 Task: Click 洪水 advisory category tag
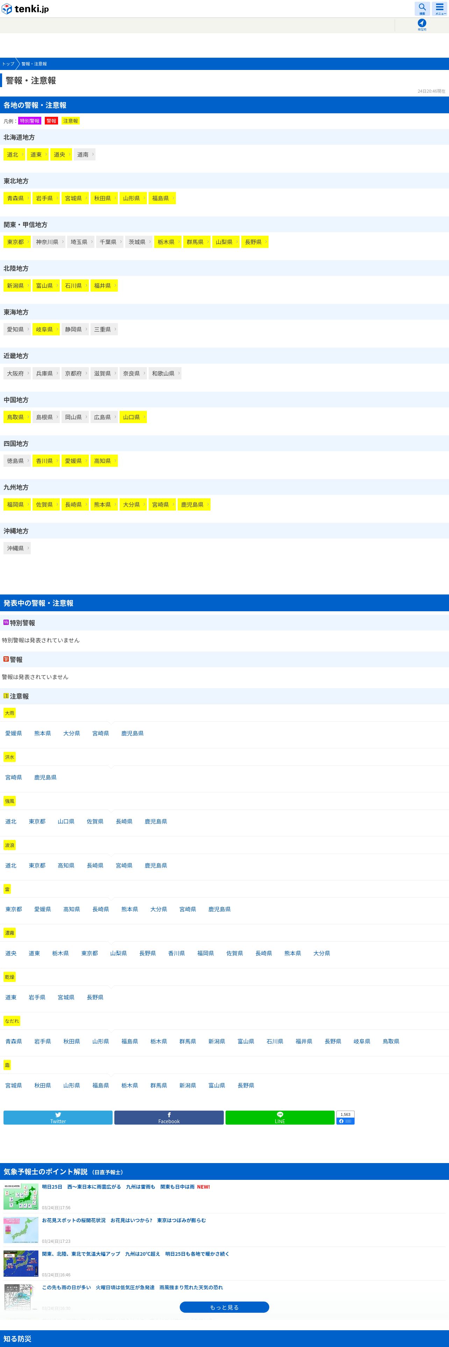click(9, 757)
